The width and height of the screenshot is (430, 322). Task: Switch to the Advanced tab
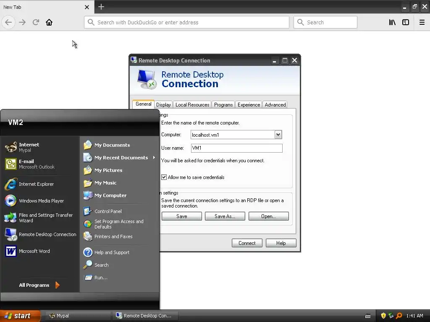tap(275, 104)
